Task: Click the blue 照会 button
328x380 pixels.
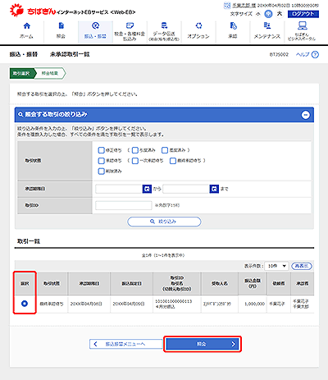Action: point(203,344)
